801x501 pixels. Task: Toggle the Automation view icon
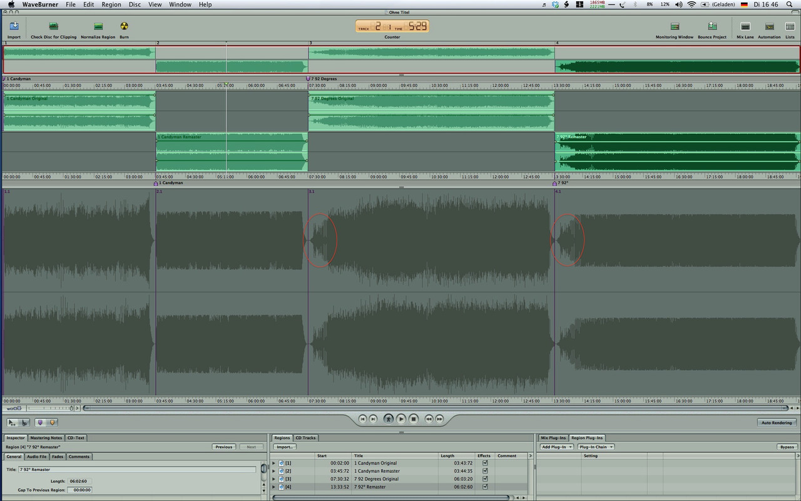tap(769, 26)
